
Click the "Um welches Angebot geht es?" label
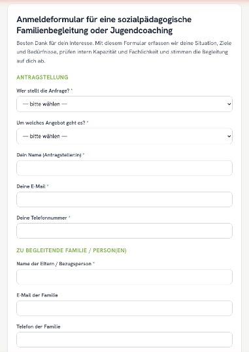[x=51, y=123]
